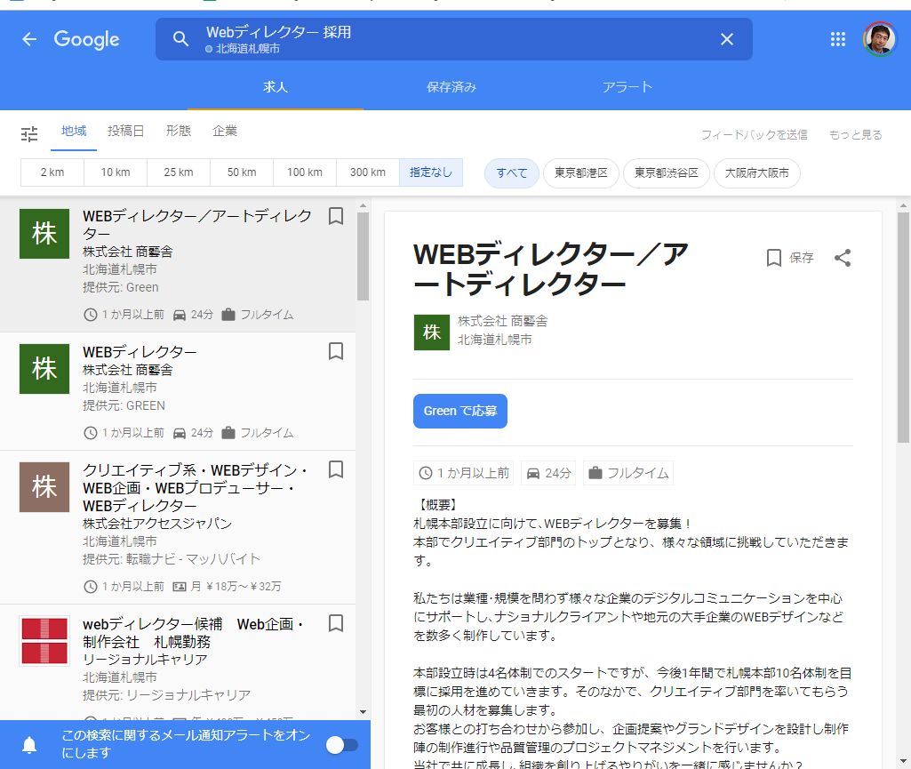Click job detail scroll up arrow
911x769 pixels.
(x=903, y=205)
